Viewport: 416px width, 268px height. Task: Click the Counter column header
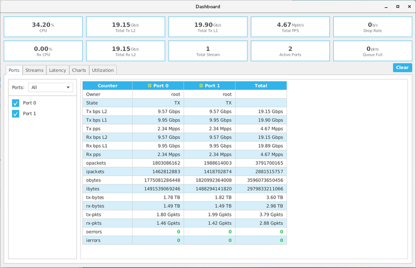[x=107, y=86]
